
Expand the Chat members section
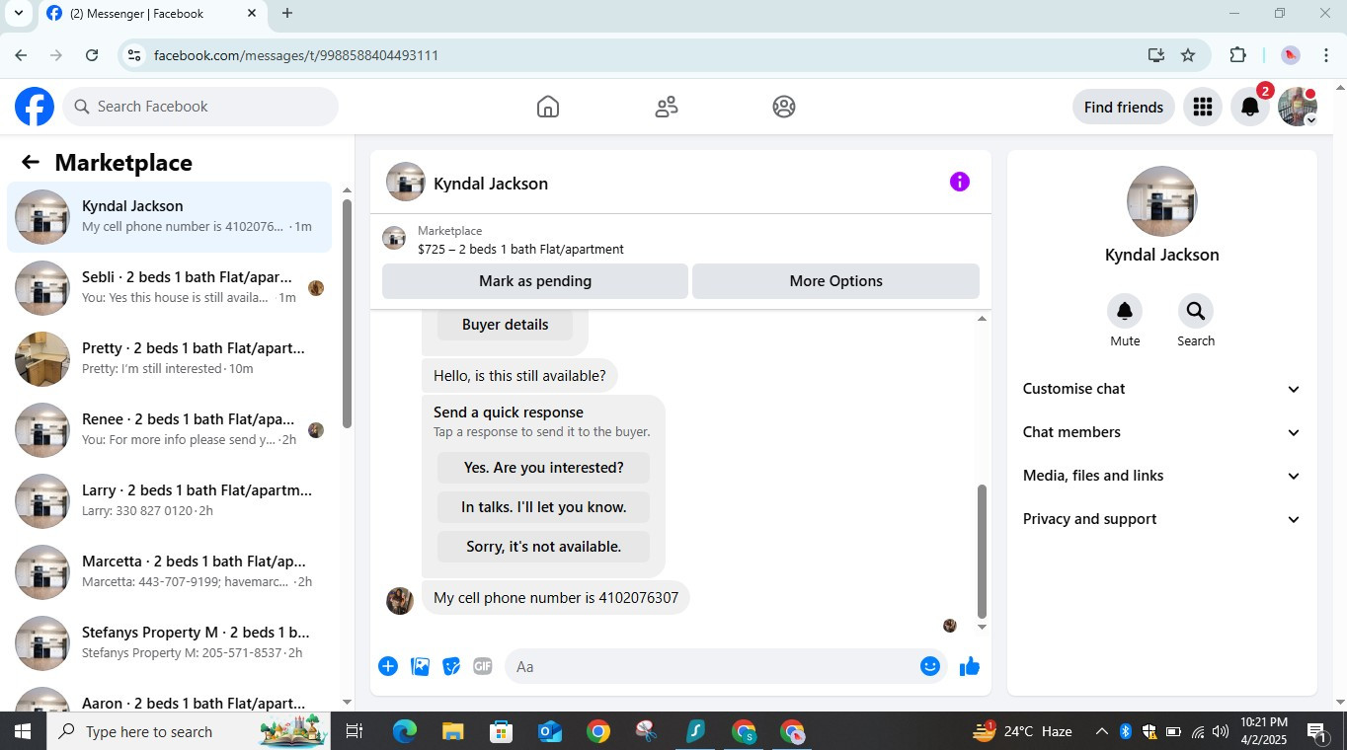click(1161, 432)
